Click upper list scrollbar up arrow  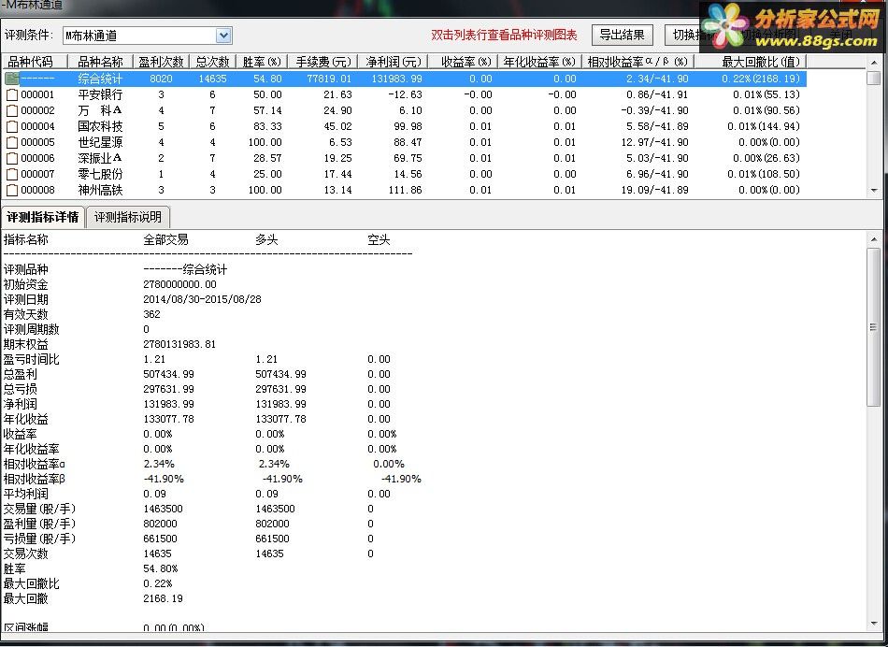tap(874, 63)
